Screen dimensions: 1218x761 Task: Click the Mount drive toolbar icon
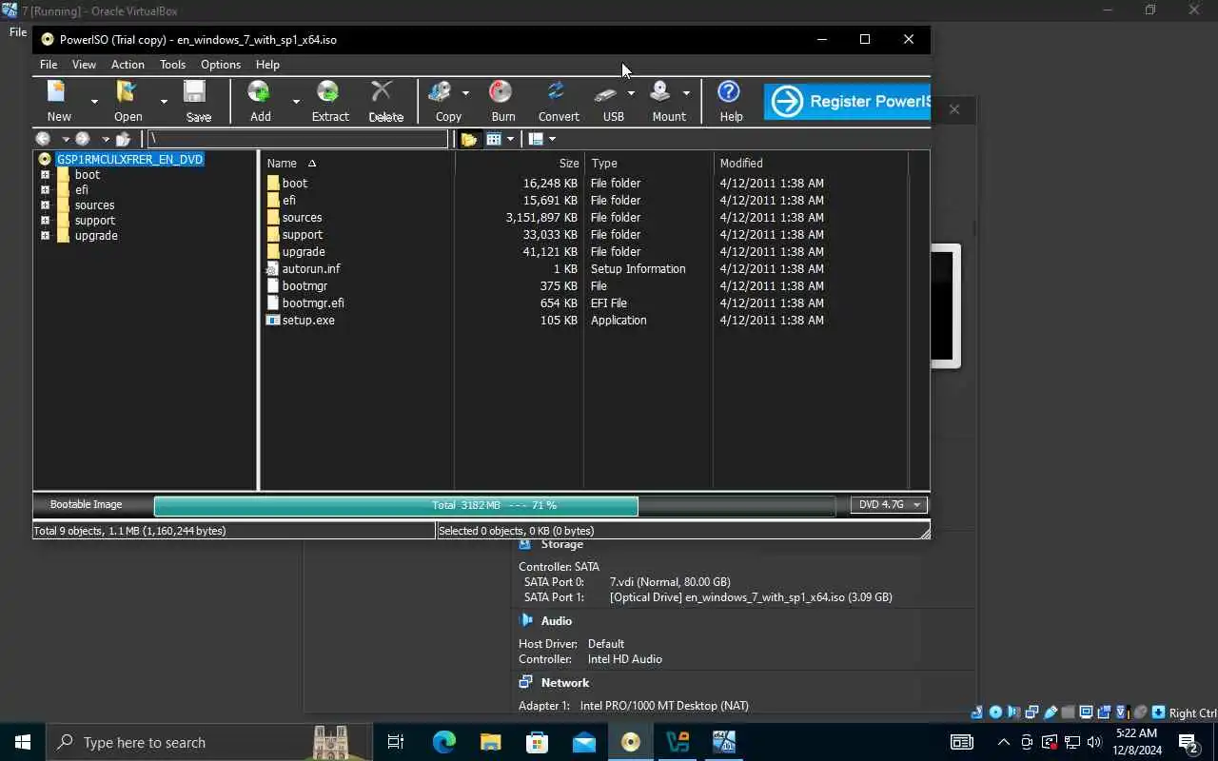pos(660,92)
